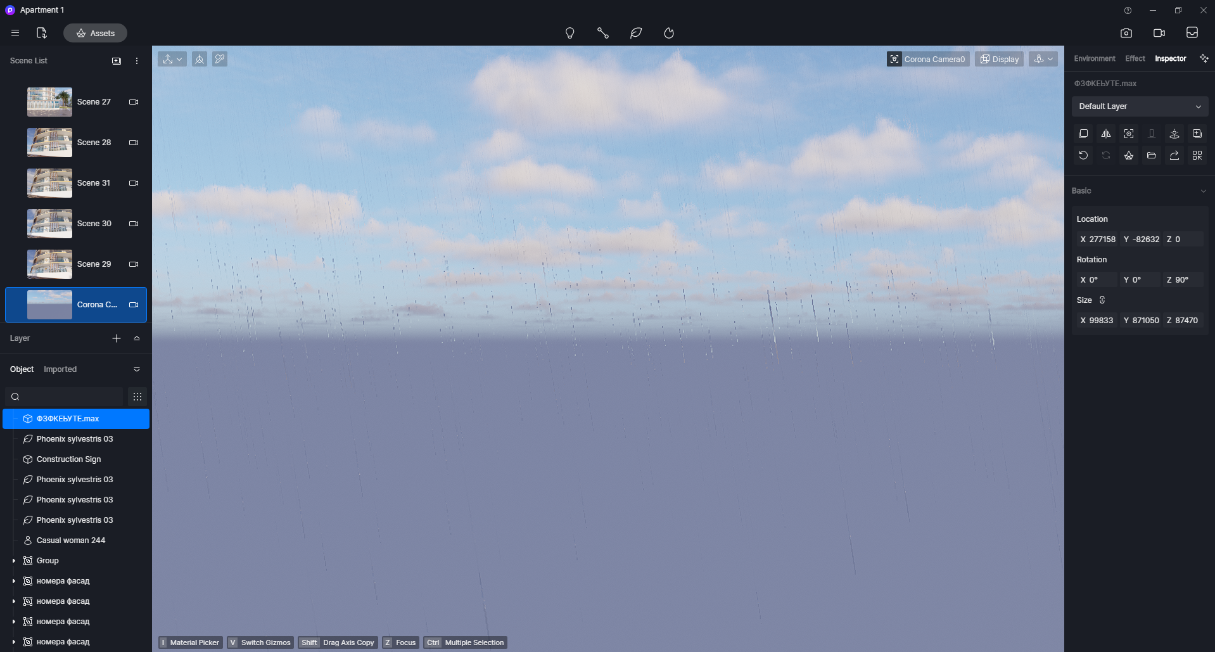Open the light tools lightbulb icon
This screenshot has height=652, width=1215.
tap(569, 33)
